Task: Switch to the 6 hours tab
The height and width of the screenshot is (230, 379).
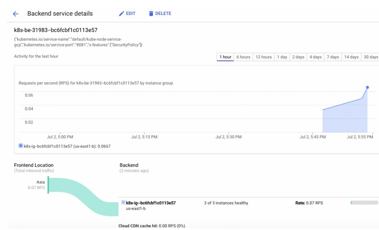Action: [243, 57]
